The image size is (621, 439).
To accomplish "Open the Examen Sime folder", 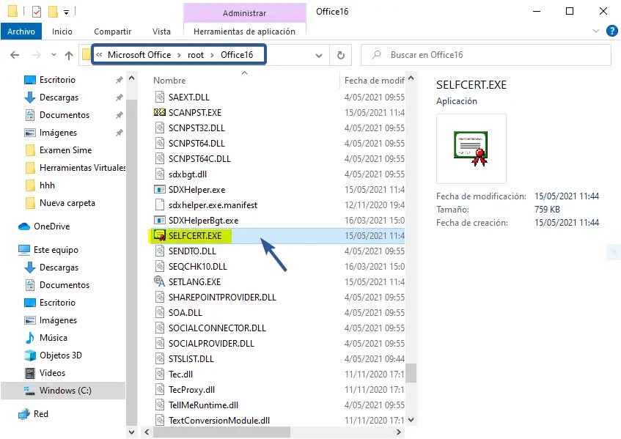I will [x=66, y=150].
